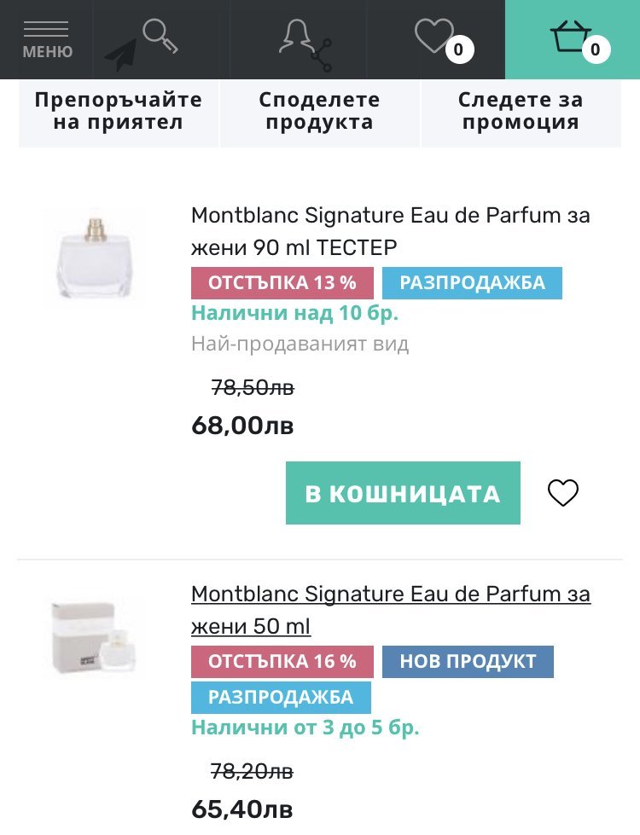Select Препоръчайте на приятел tab
The image size is (640, 835).
click(x=119, y=111)
